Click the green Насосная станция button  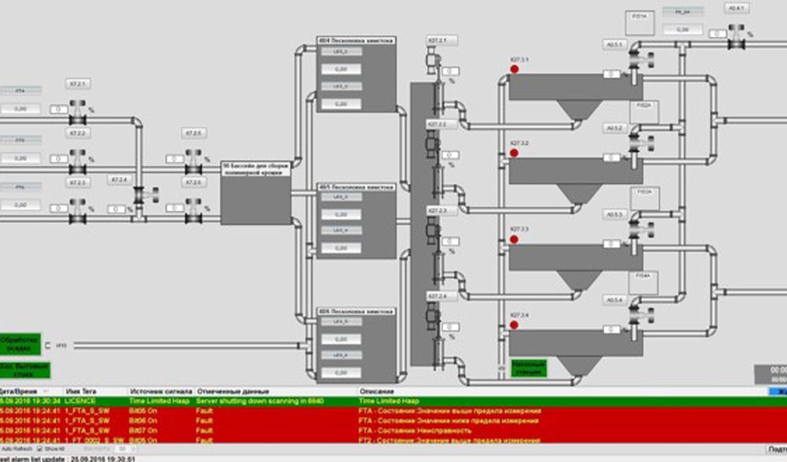click(x=529, y=368)
